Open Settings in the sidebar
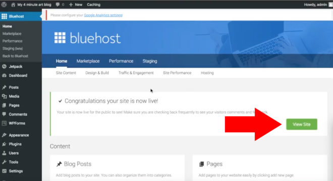The width and height of the screenshot is (333, 181). click(16, 171)
